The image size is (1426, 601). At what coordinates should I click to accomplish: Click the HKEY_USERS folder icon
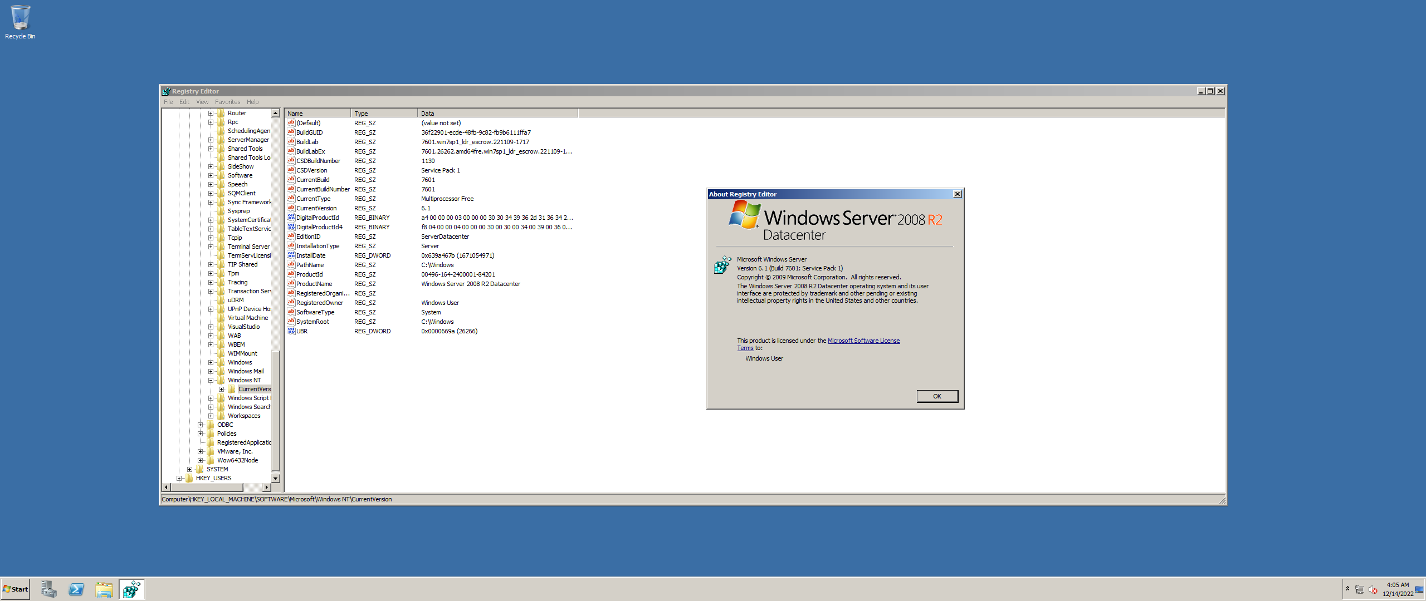[x=189, y=478]
